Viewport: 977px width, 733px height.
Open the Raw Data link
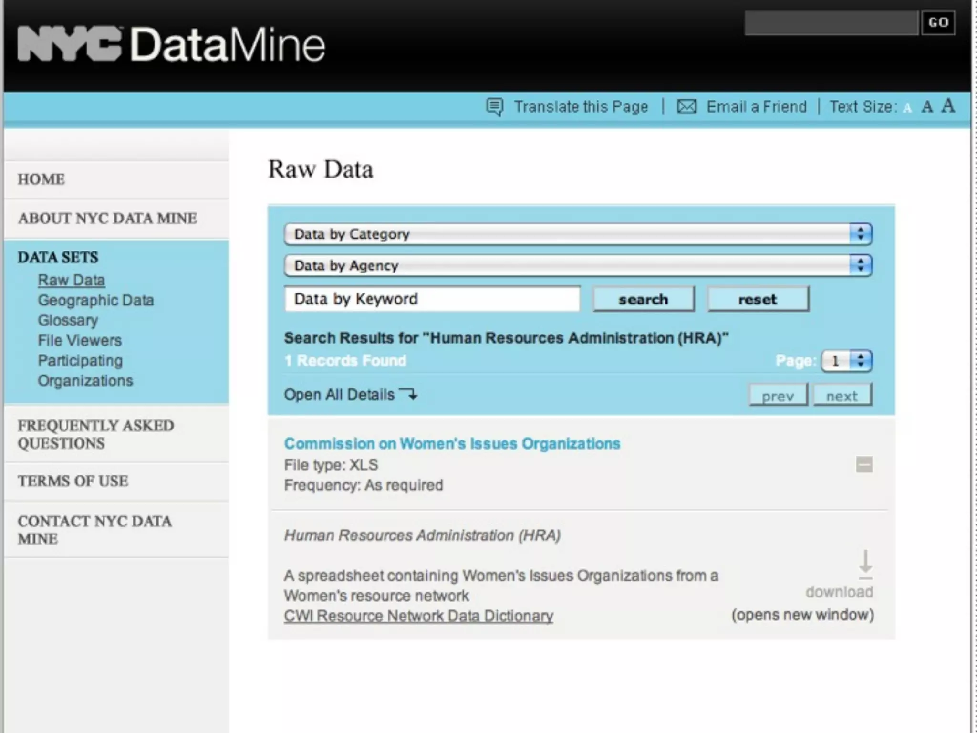click(x=72, y=280)
